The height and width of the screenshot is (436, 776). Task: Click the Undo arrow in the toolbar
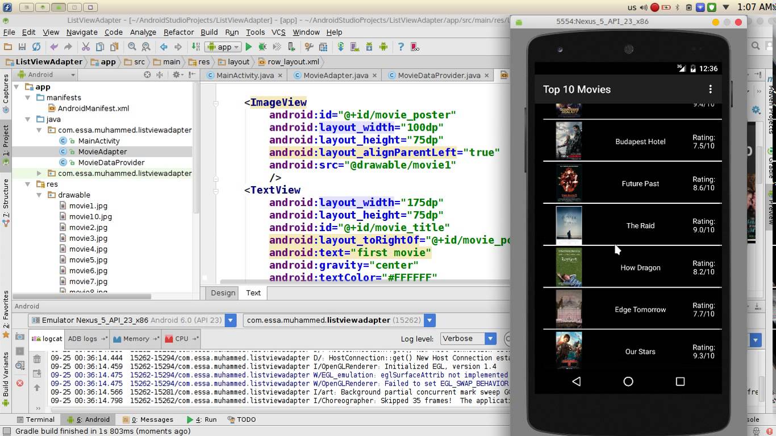55,47
